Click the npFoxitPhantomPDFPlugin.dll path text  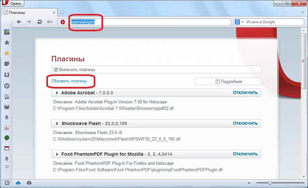138,170
